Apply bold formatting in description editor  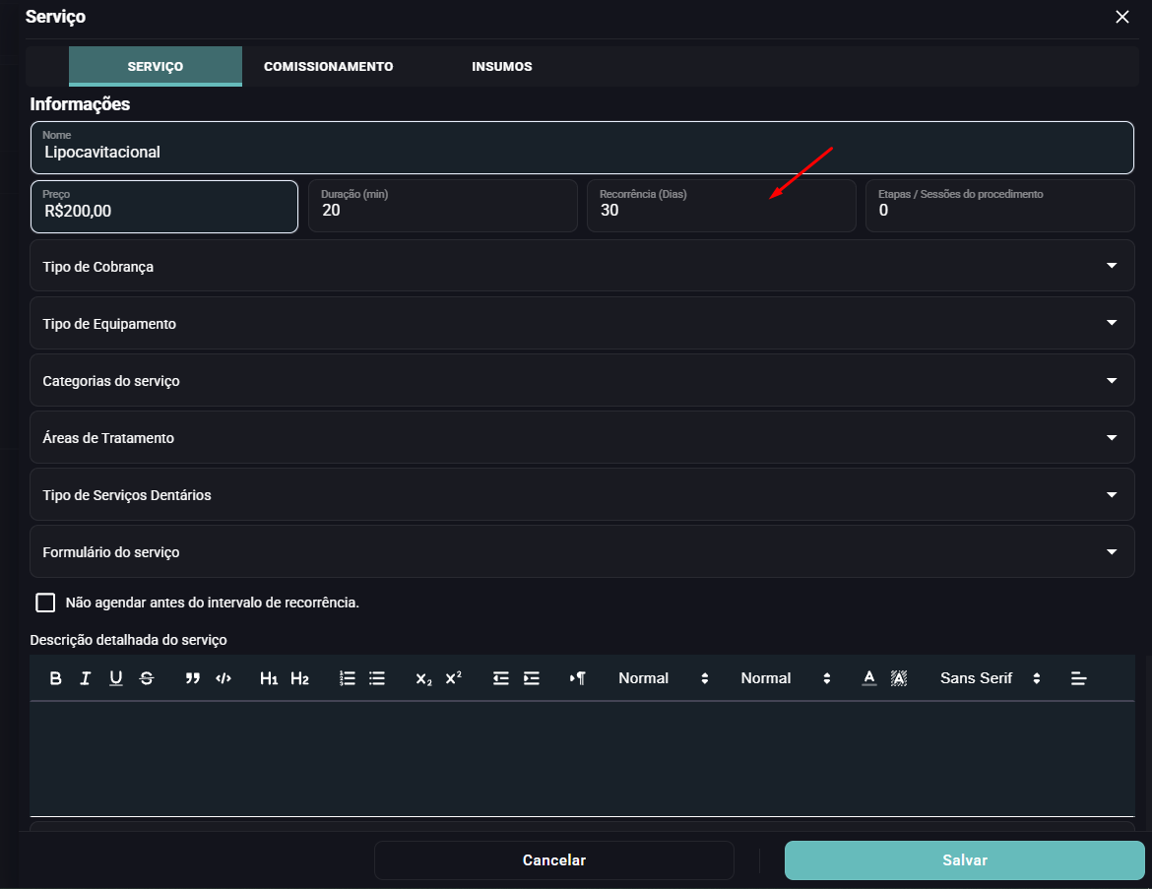click(55, 678)
